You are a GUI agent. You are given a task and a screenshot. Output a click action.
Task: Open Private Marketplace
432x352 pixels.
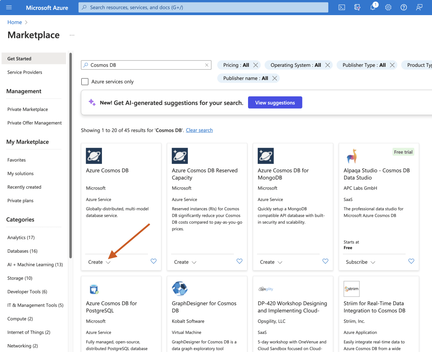(27, 109)
